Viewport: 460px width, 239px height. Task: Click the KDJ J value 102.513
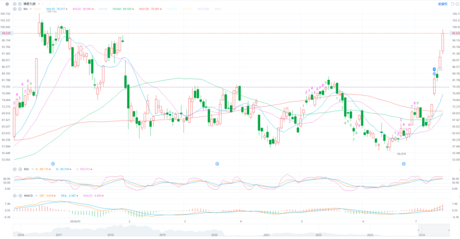coord(84,169)
